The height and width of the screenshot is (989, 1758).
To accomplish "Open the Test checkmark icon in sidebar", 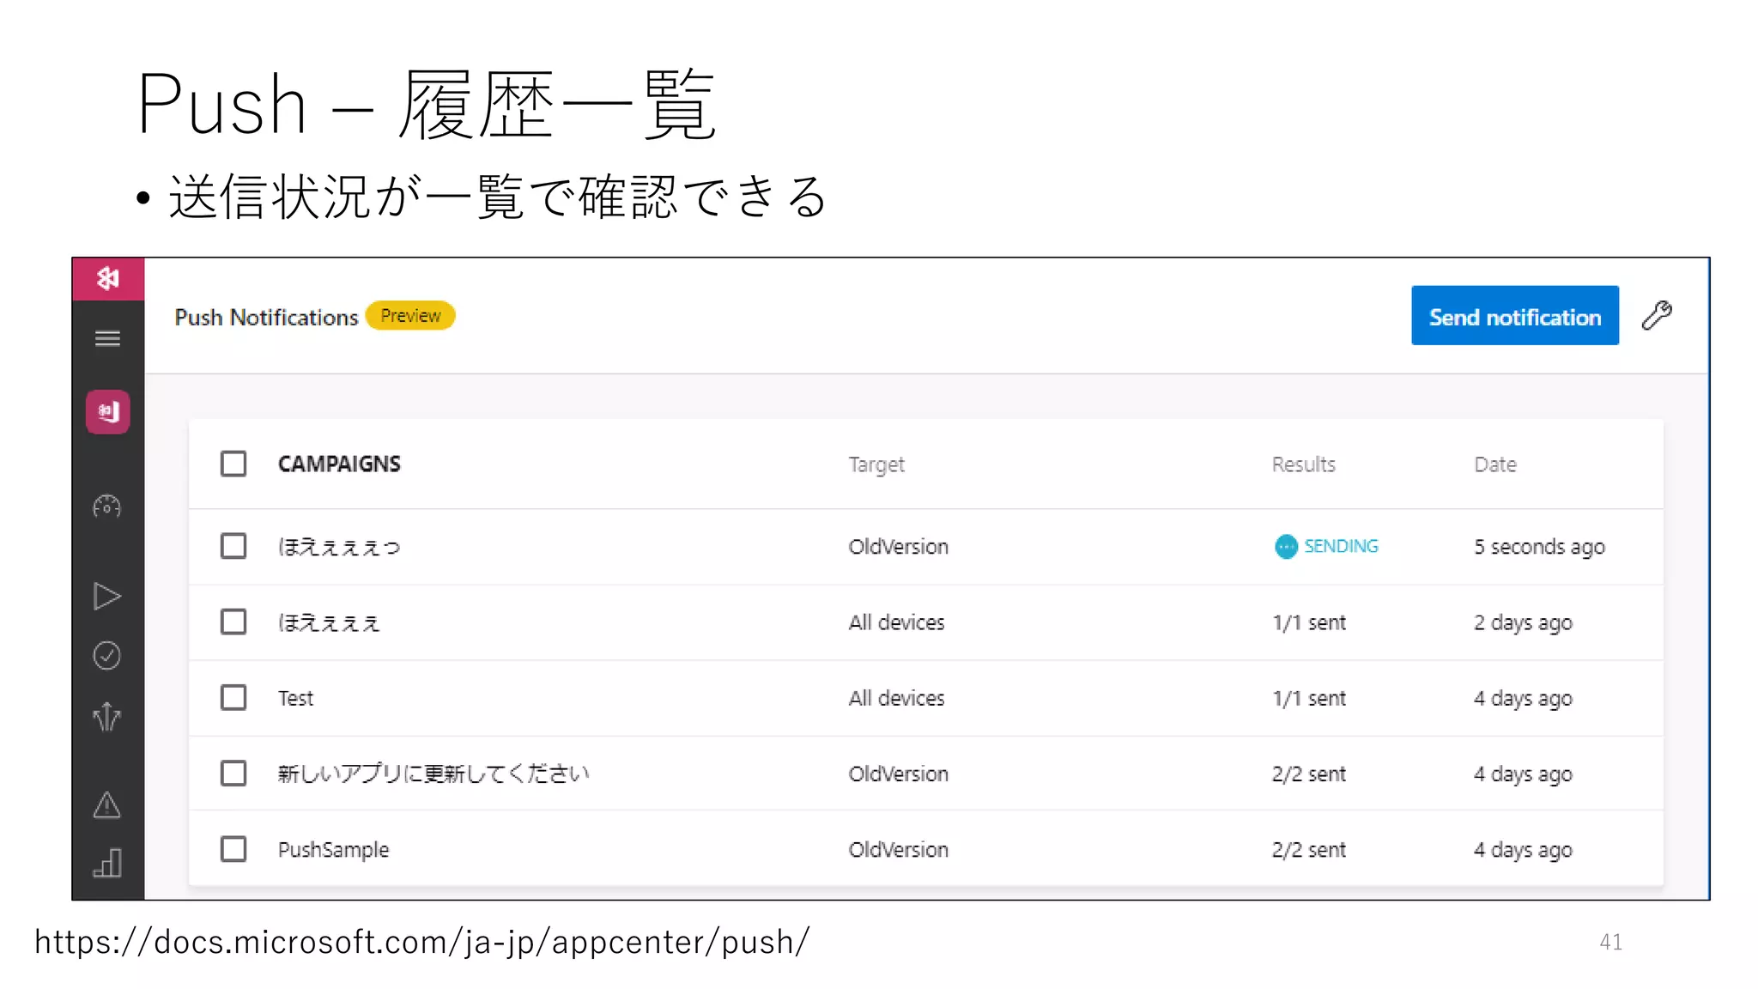I will (x=107, y=656).
